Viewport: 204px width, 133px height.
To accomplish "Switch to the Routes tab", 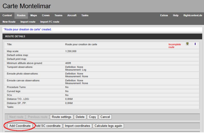I will coord(21,16).
